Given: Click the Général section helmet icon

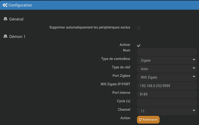Looking at the screenshot, I should pyautogui.click(x=5, y=19).
